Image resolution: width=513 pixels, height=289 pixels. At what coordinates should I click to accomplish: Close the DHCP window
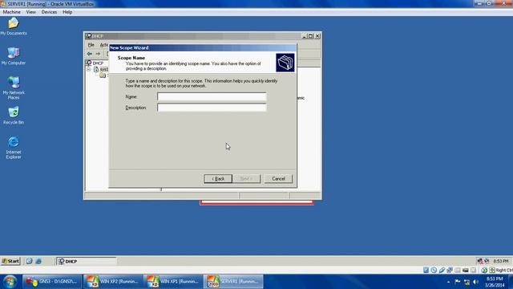[317, 36]
